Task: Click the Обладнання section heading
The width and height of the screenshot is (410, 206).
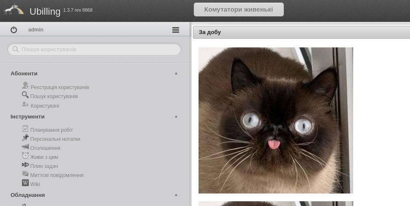Action: tap(28, 195)
